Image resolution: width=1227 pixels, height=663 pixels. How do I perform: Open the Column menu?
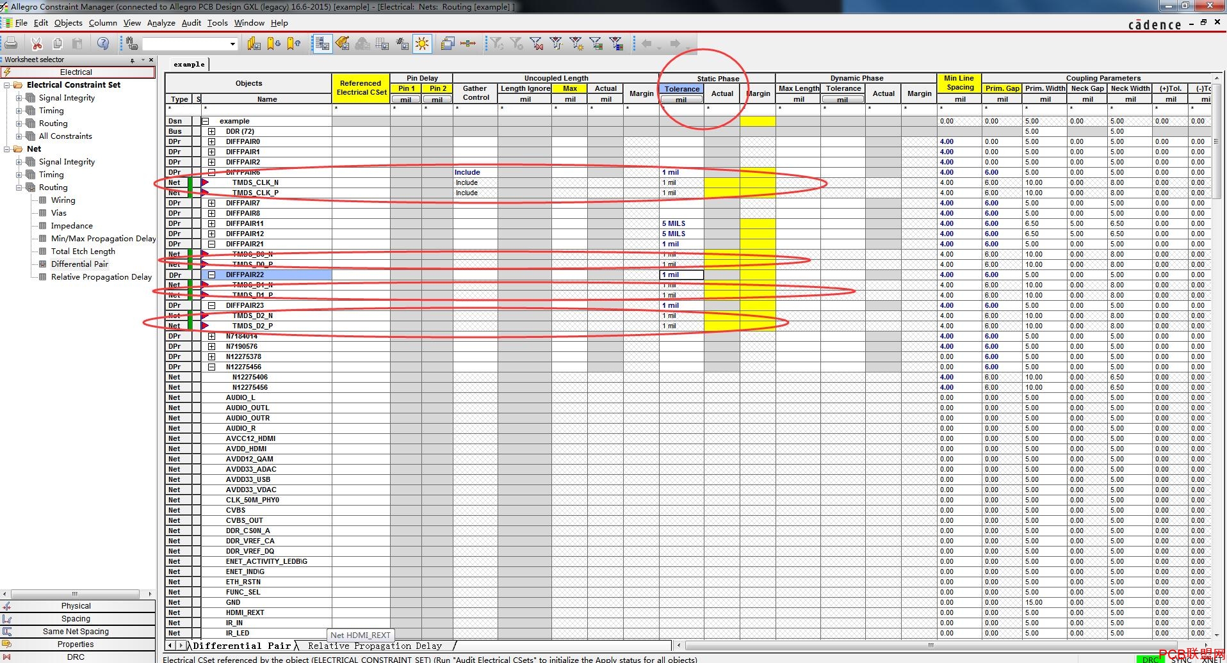coord(102,22)
